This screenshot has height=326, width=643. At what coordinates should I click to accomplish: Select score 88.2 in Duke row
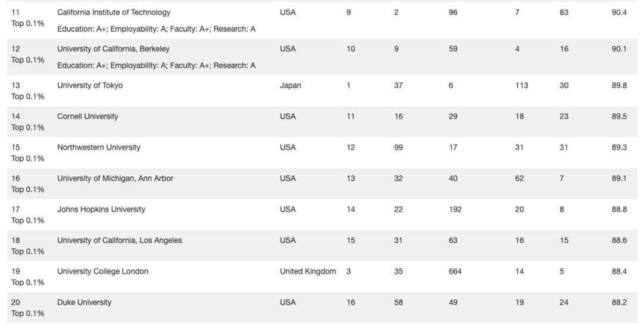point(619,303)
